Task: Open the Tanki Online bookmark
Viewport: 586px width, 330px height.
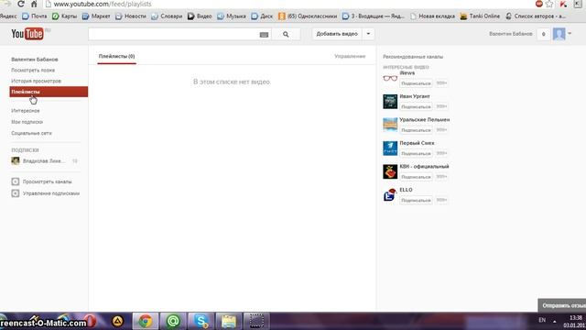Action: [480, 16]
